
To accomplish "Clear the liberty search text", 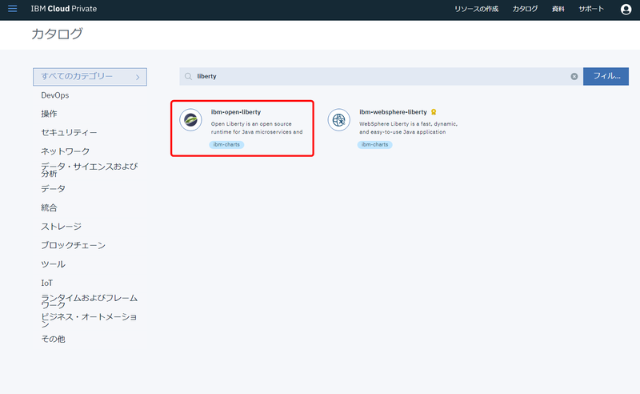I will (x=574, y=76).
